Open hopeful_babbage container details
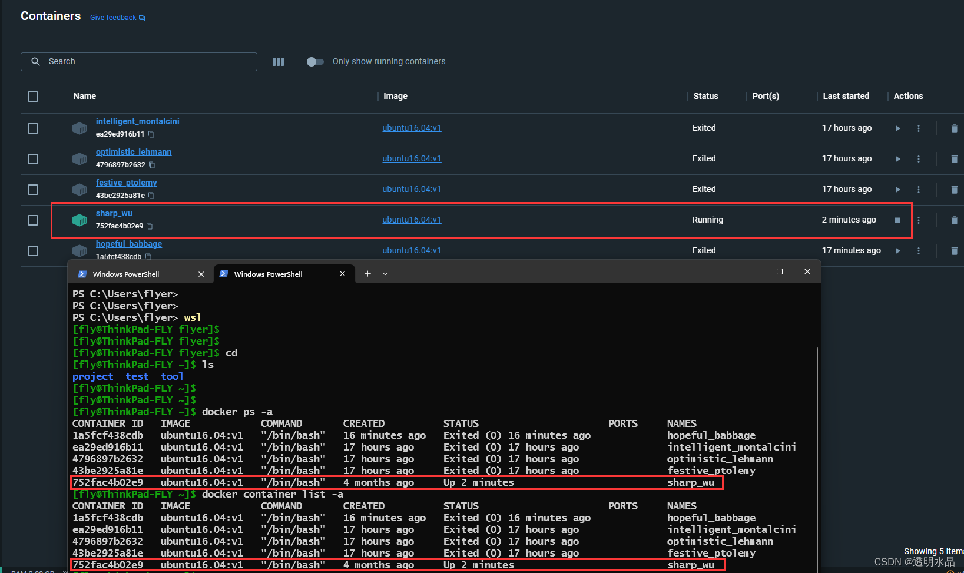 129,244
